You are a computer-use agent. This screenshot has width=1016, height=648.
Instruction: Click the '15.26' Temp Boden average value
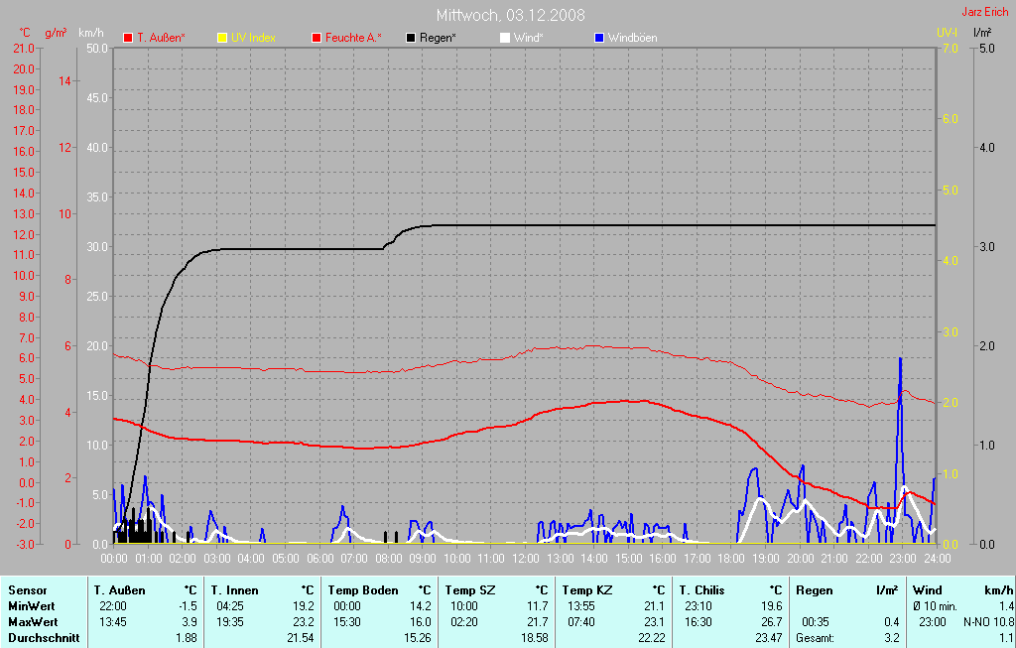417,638
